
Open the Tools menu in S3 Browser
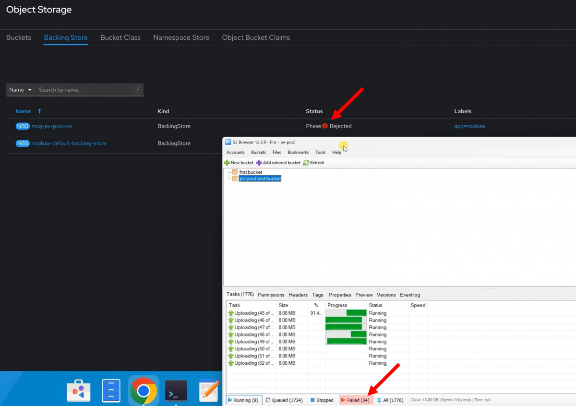pos(320,152)
